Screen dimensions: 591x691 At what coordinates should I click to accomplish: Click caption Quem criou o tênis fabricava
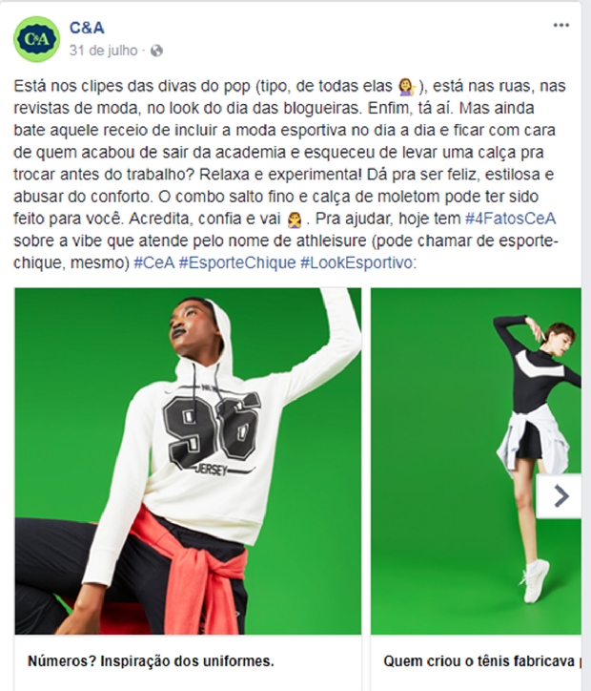[x=479, y=661]
